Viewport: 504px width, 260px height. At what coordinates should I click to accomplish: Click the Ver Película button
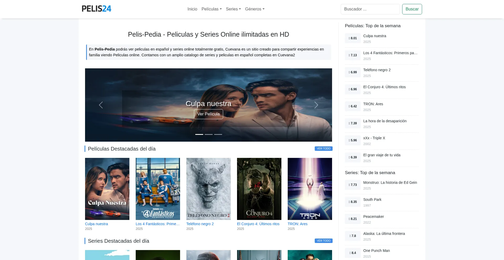pyautogui.click(x=208, y=114)
